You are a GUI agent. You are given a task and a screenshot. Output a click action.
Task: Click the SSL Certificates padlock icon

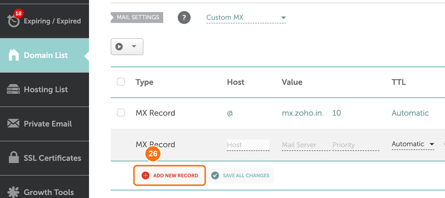14,157
